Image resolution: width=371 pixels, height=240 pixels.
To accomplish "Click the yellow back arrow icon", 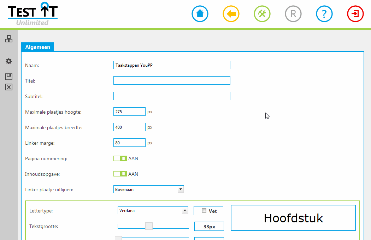I will pyautogui.click(x=231, y=14).
